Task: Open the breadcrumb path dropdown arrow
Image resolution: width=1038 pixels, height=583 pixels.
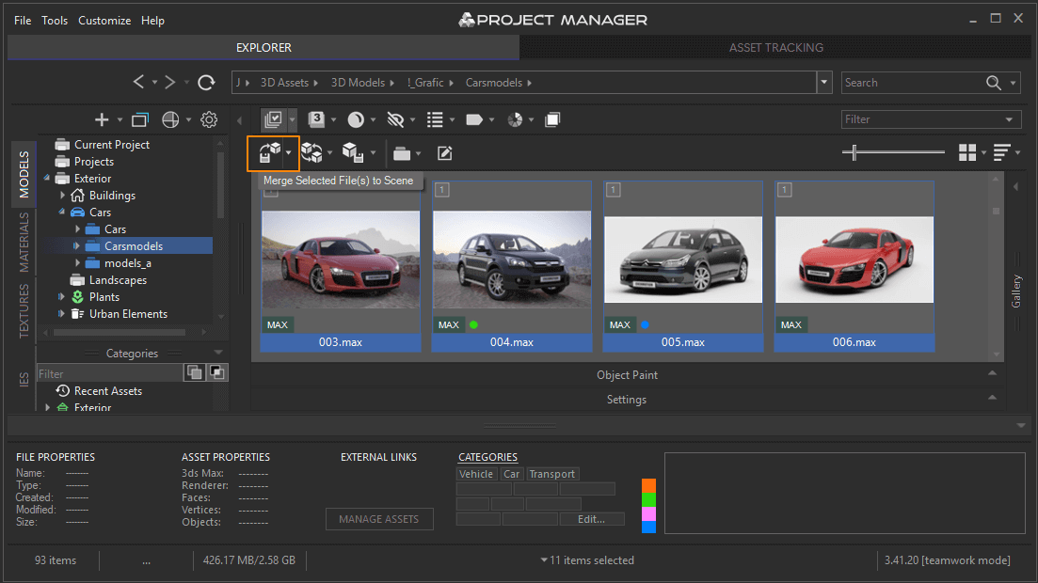Action: (823, 82)
